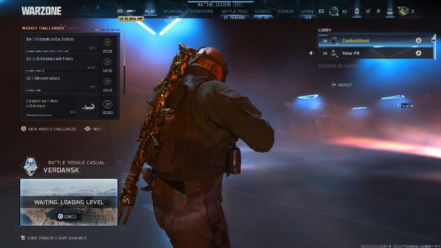Open the R3 options menu icon
Screen dimensions: 441x248
390,11
